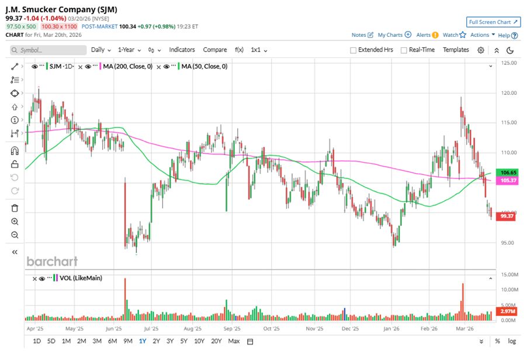Image resolution: width=527 pixels, height=351 pixels.
Task: Collapse the toolbar with double chevron
Action: coord(497,50)
